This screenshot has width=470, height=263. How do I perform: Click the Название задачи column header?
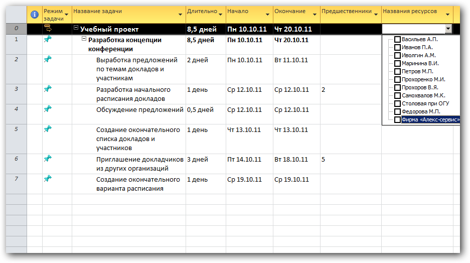click(129, 15)
